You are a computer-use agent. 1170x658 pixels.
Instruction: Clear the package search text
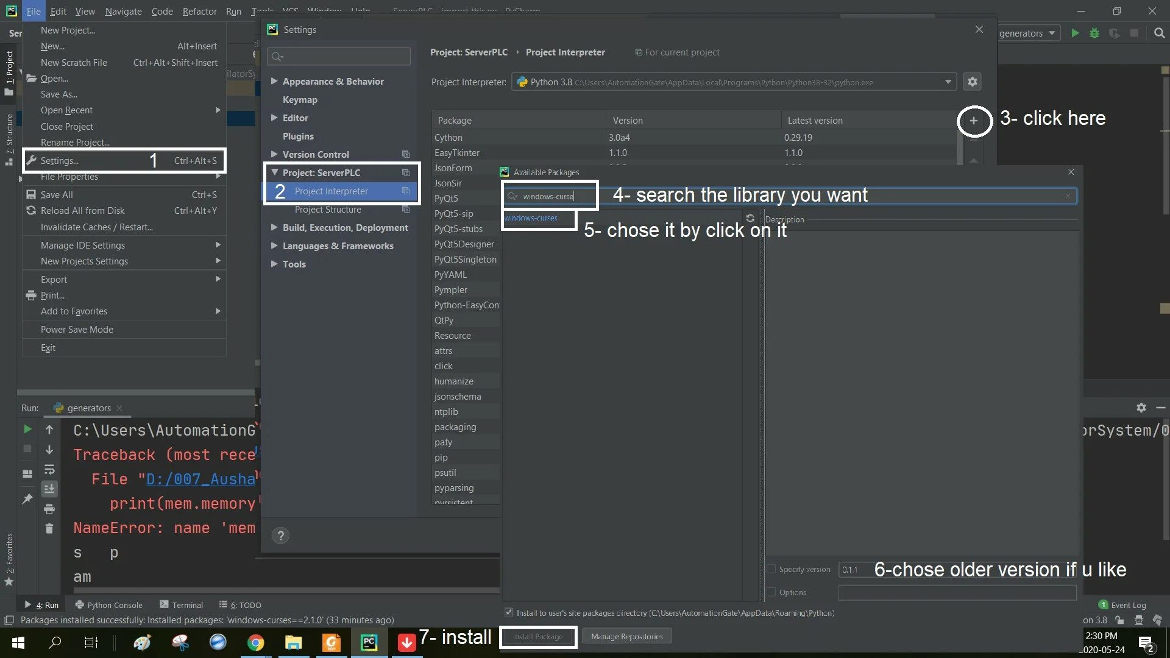[x=1068, y=196]
